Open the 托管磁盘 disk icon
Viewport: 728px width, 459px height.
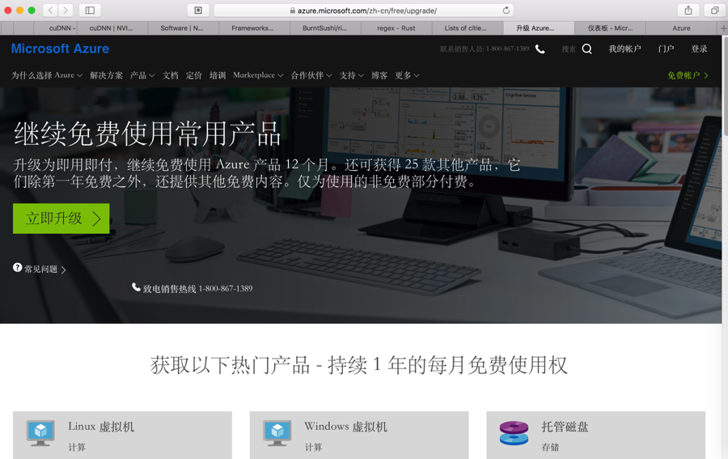[x=514, y=432]
